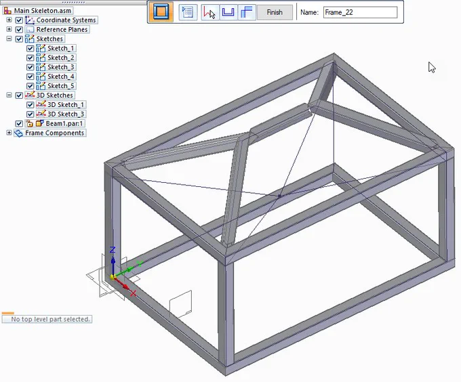Click the Beam1.par:1 part icon

[40, 123]
